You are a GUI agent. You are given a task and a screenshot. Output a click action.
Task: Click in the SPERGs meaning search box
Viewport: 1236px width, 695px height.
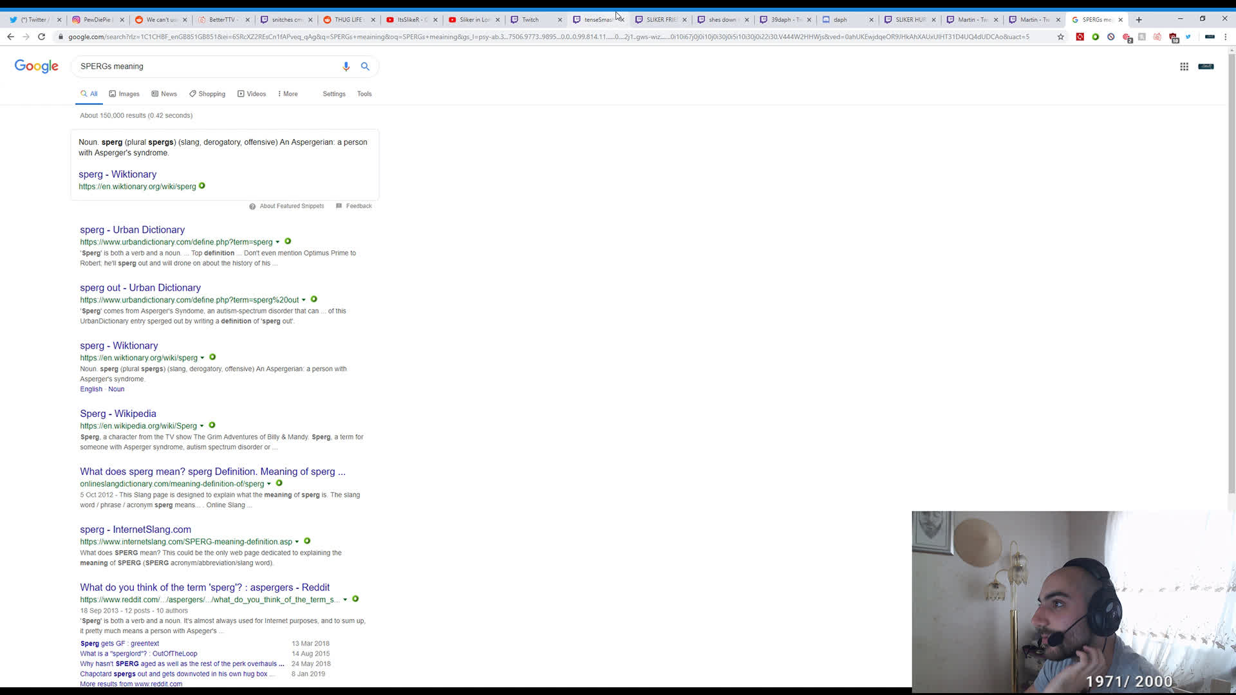tap(206, 66)
